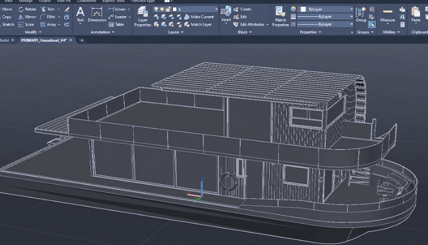This screenshot has height=245, width=428.
Task: Toggle layer 0 freeze sun icon
Action: coord(162,9)
